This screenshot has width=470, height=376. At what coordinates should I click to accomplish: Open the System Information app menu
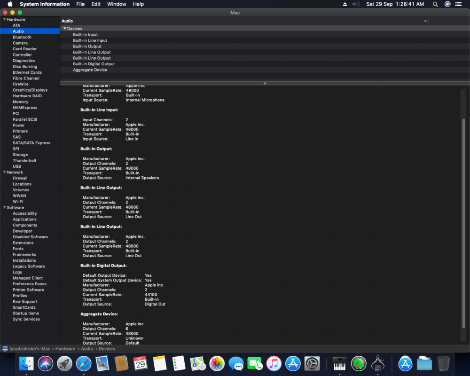click(x=45, y=4)
